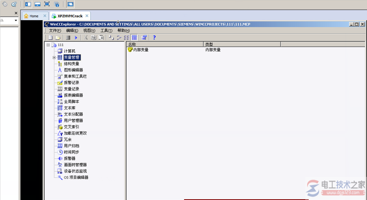Viewport: 367px width, 200px height.
Task: Click the New project toolbar icon
Action: [51, 37]
